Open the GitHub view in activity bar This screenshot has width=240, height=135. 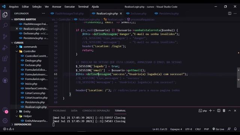click(5, 81)
